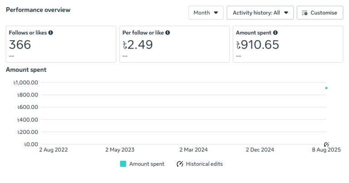Click the Amount spent teal legend swatch
Image resolution: width=349 pixels, height=183 pixels.
(x=123, y=164)
